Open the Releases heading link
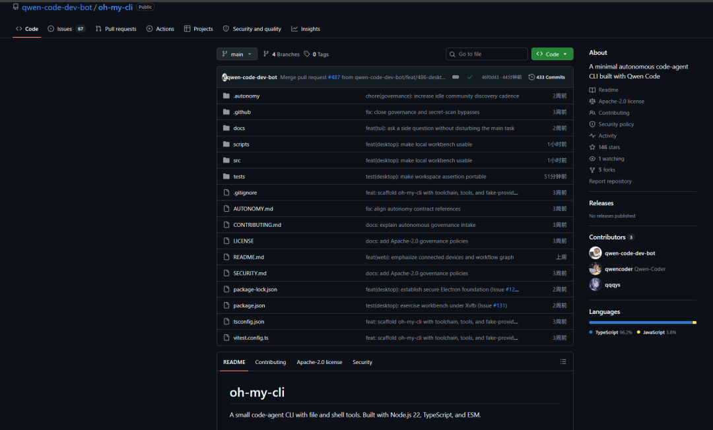The height and width of the screenshot is (430, 713). (x=601, y=203)
